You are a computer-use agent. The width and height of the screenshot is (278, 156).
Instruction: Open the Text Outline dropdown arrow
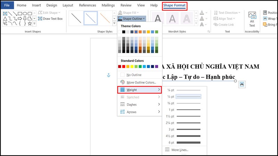[206, 19]
